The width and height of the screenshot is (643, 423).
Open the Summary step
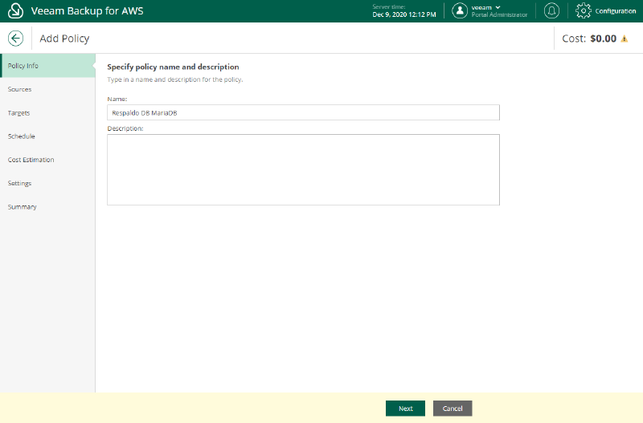click(47, 207)
